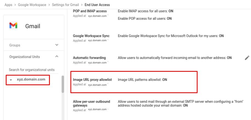251x120 pixels.
Task: Click the pencil edit icon for Automatic forwarding
Action: coord(247,58)
